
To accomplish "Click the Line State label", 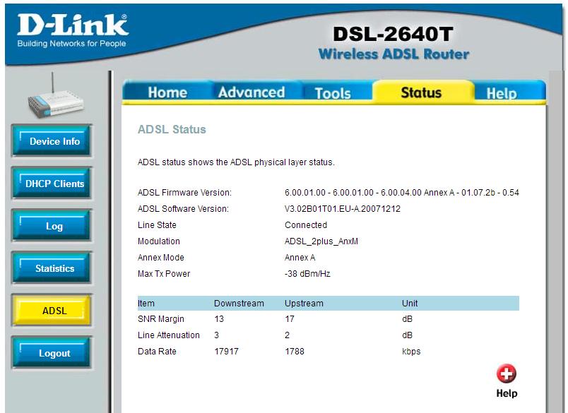I will pos(157,225).
